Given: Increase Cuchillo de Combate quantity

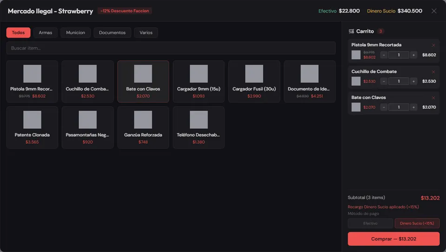Looking at the screenshot, I should 413,82.
